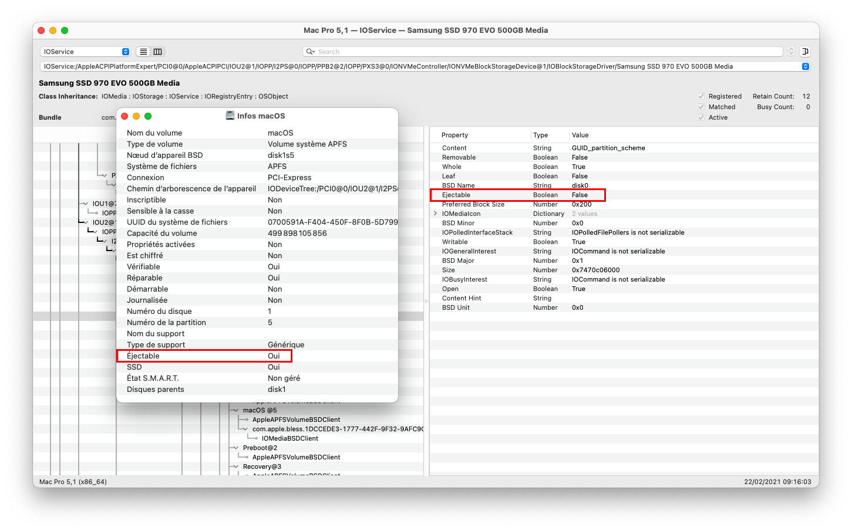Select the IOGeneralInterest property row
The width and height of the screenshot is (852, 531).
[x=624, y=251]
